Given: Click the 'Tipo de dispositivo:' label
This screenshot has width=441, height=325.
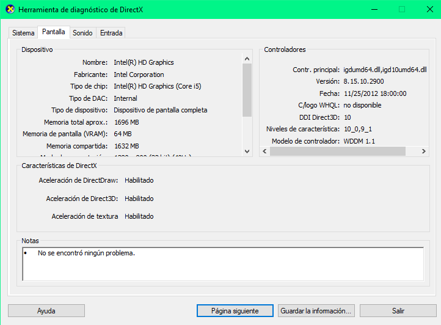Looking at the screenshot, I should [79, 110].
